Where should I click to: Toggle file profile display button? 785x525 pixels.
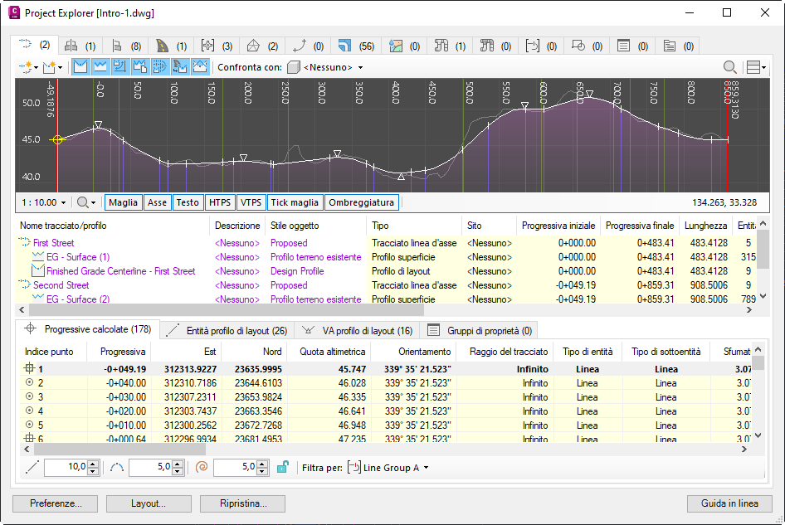[140, 66]
